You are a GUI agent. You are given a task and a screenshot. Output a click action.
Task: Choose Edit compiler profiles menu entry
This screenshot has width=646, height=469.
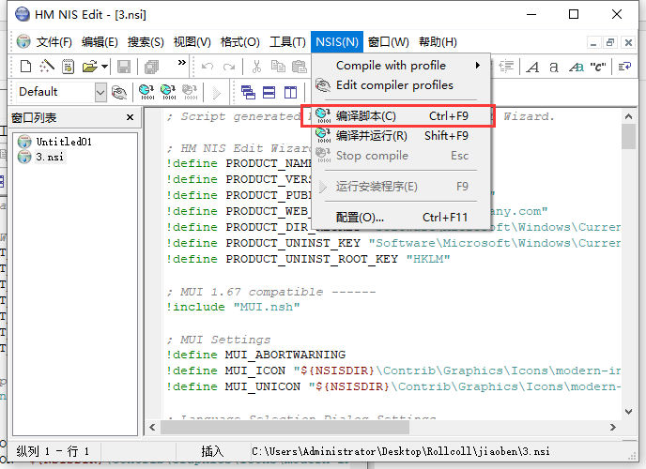(401, 85)
